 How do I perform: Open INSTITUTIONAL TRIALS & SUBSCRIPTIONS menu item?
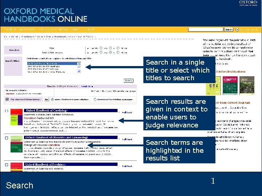[x=44, y=30]
